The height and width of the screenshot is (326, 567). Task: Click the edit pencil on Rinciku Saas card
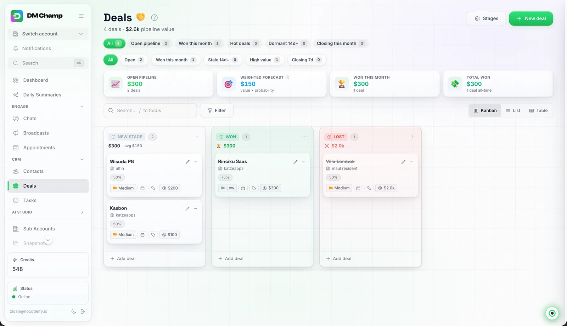click(295, 162)
